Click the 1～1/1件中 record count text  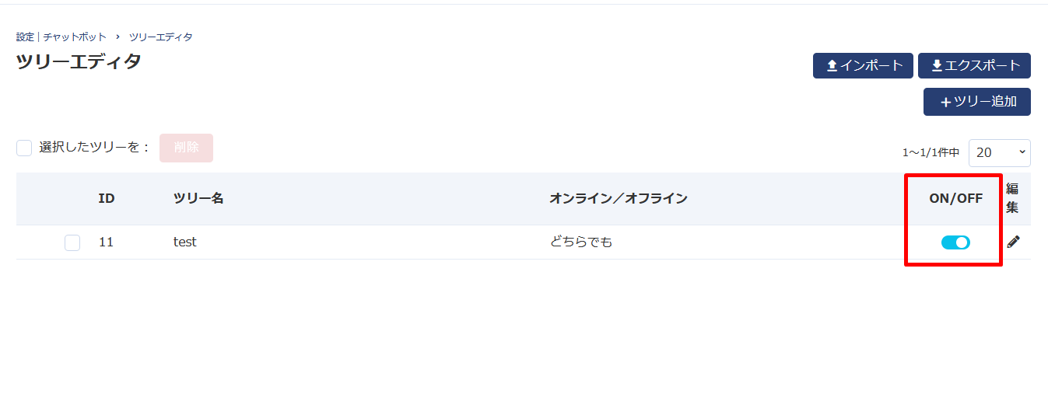click(x=931, y=153)
